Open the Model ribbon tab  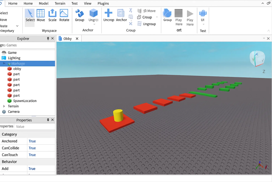click(x=44, y=3)
